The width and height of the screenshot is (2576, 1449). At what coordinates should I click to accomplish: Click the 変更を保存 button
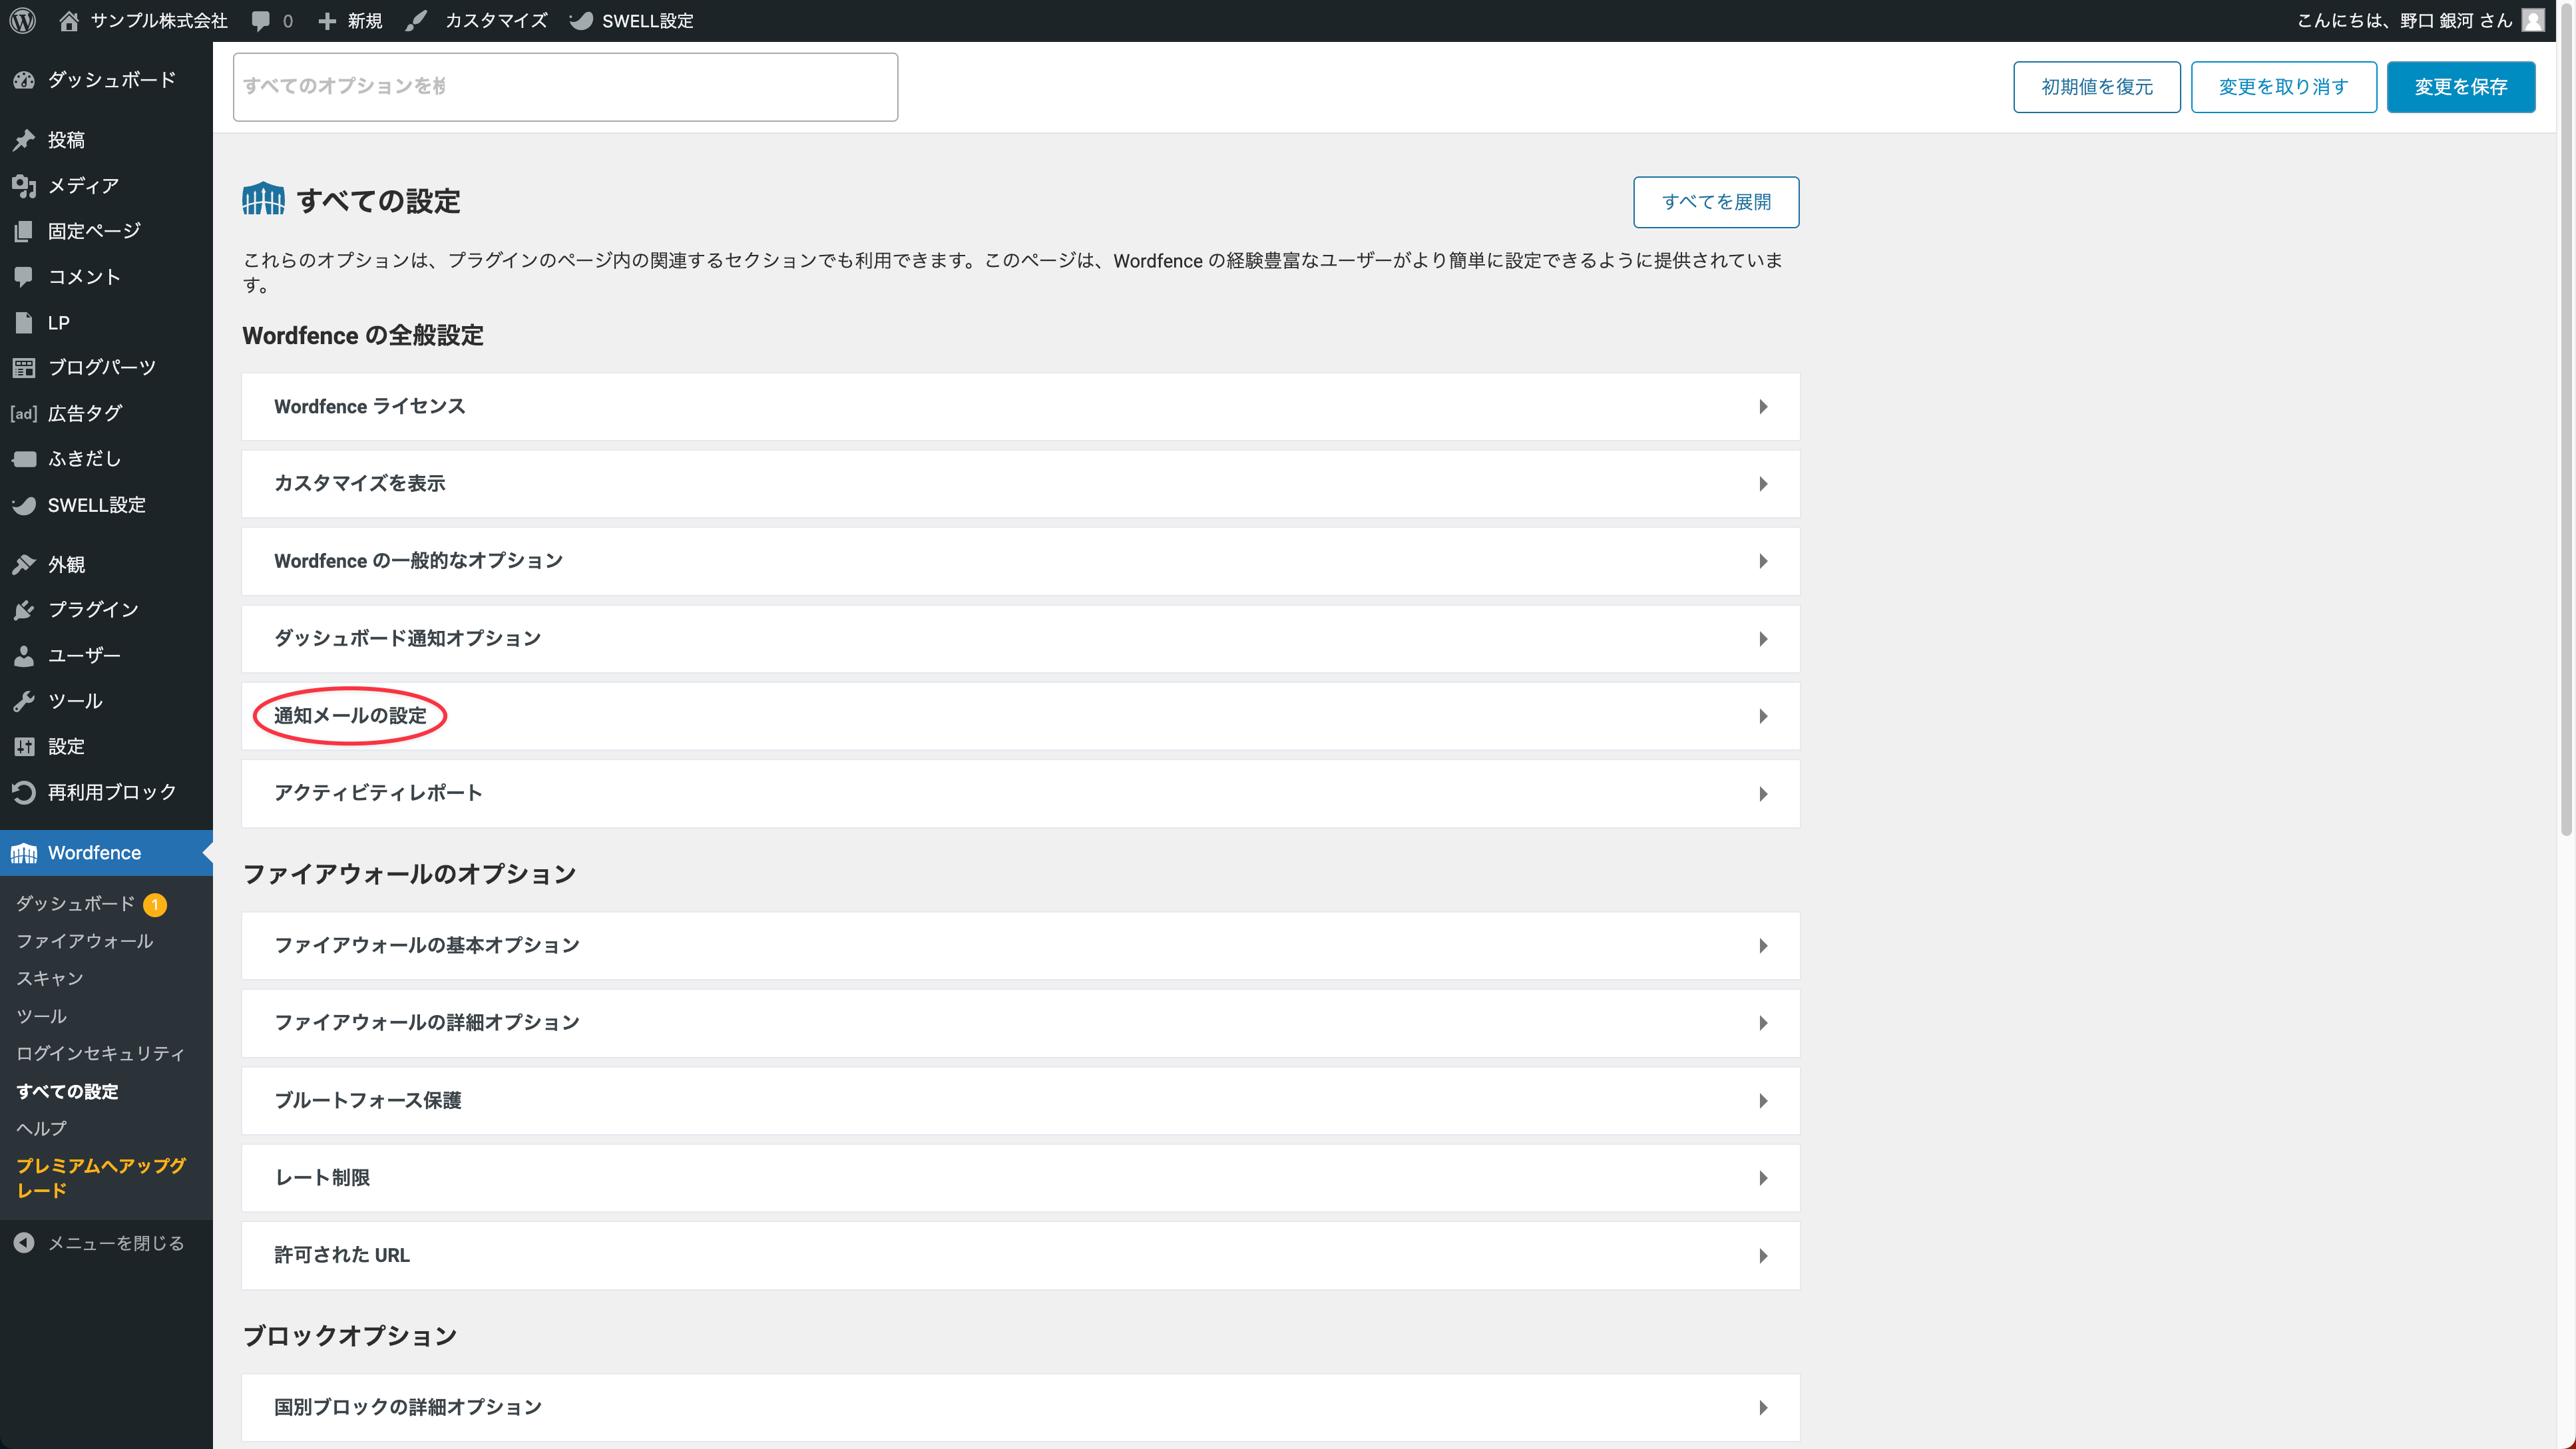point(2460,87)
